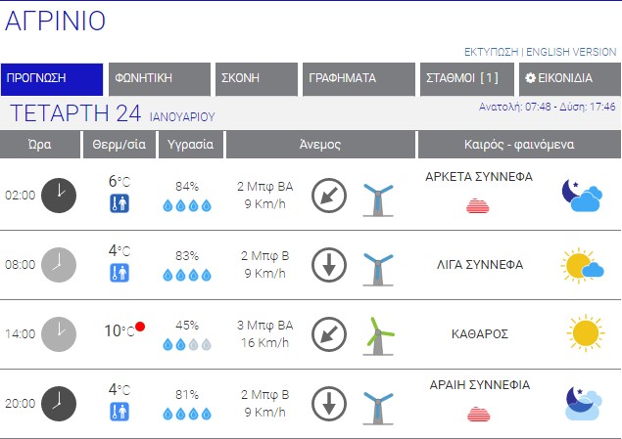This screenshot has width=622, height=439.
Task: Click the 08:00 north wind direction arrow
Action: coord(329,264)
